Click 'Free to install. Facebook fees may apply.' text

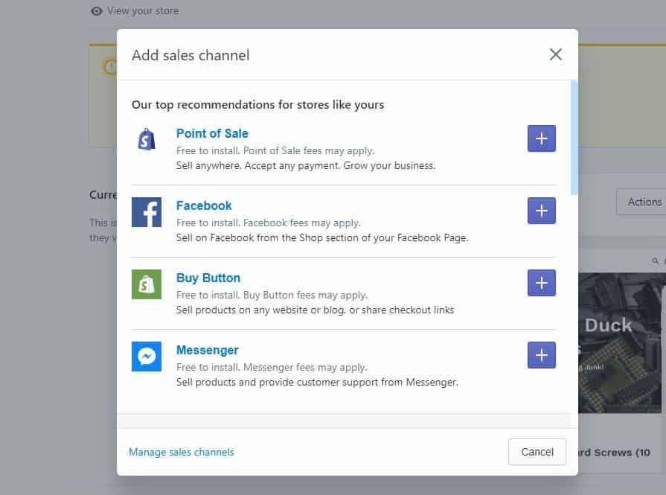[x=269, y=223]
